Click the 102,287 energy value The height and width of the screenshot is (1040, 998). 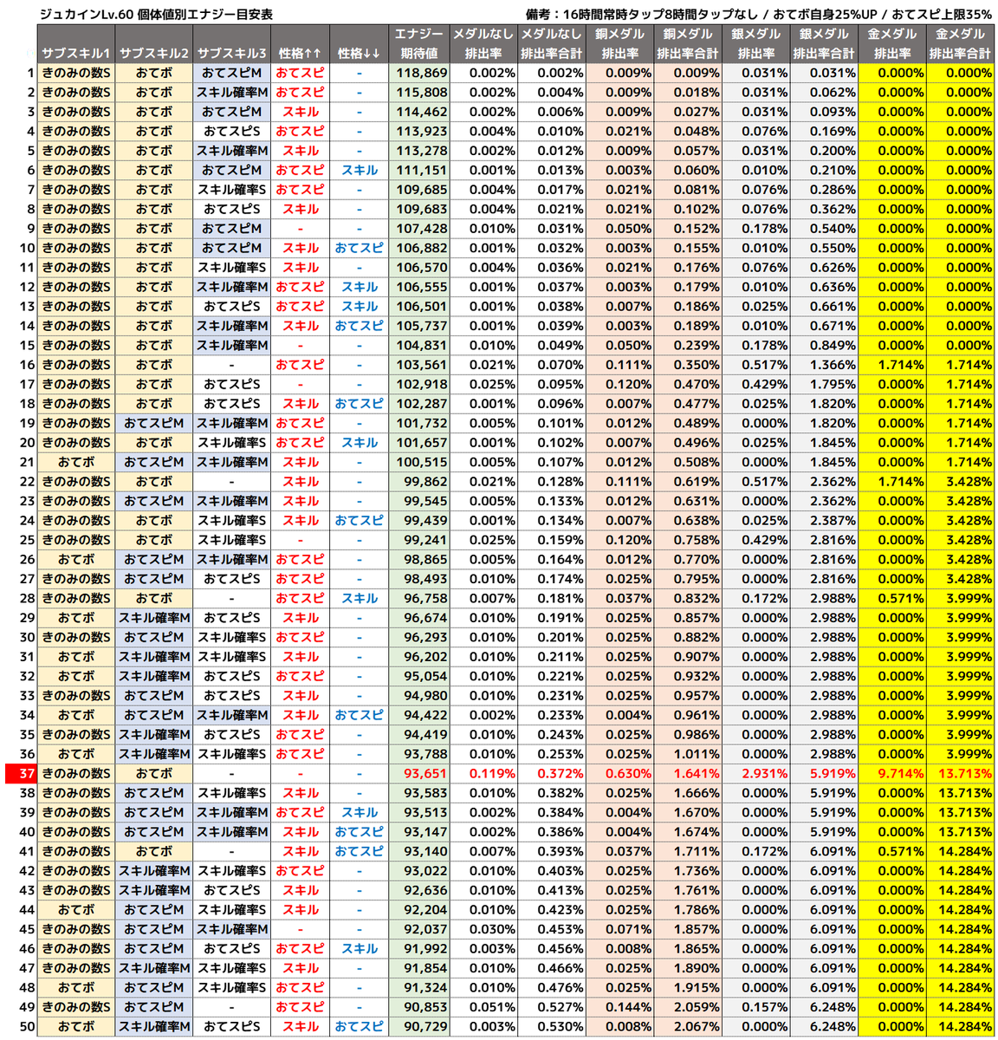[x=419, y=404]
